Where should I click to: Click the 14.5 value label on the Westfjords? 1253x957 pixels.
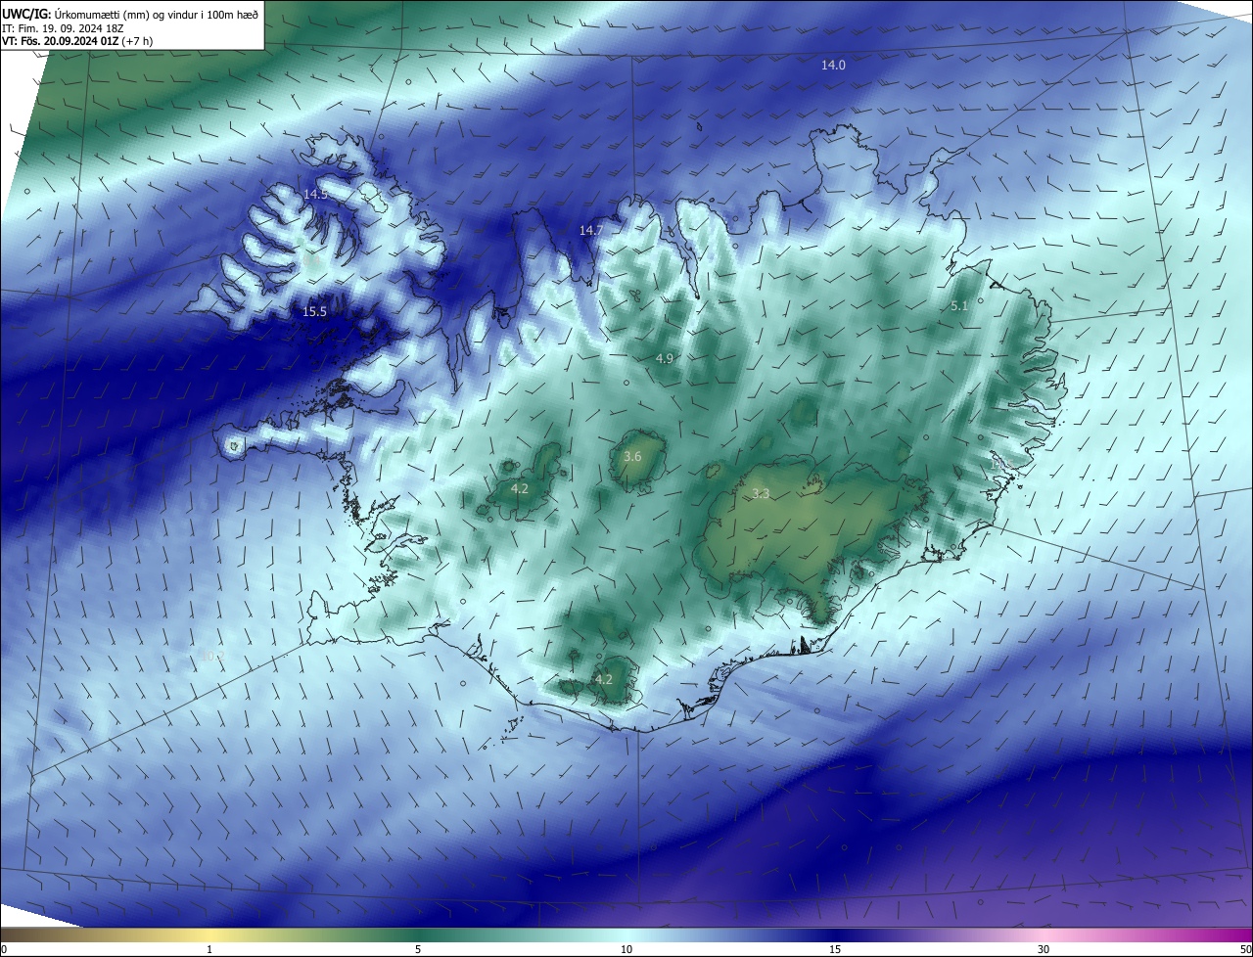tap(315, 195)
